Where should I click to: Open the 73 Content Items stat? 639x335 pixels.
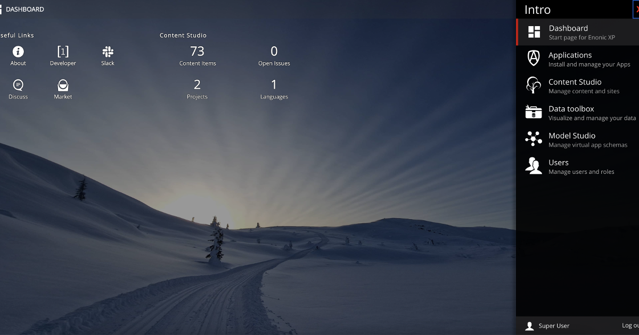198,56
